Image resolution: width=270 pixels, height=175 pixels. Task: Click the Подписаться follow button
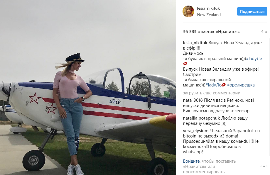pyautogui.click(x=252, y=11)
